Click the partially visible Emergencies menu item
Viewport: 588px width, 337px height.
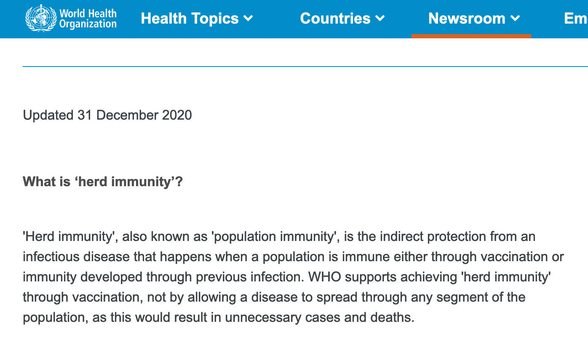pyautogui.click(x=575, y=19)
